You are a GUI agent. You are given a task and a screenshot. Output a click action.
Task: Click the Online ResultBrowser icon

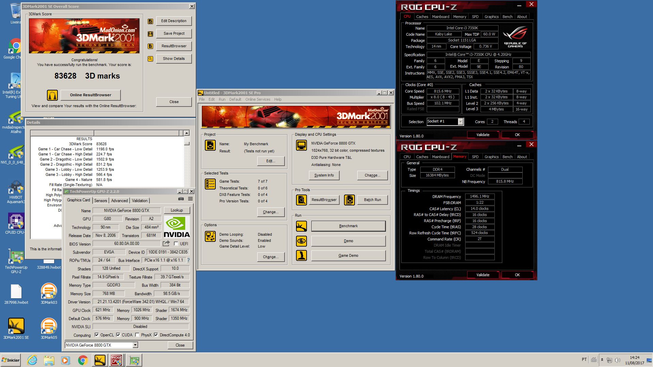coord(52,95)
